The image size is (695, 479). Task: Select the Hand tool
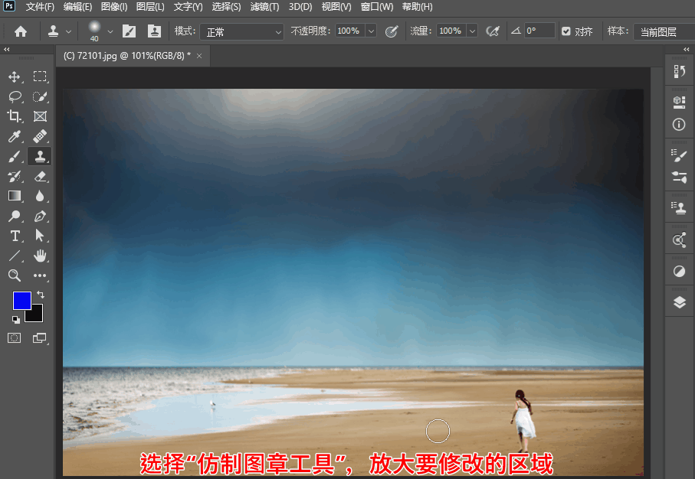coord(40,256)
